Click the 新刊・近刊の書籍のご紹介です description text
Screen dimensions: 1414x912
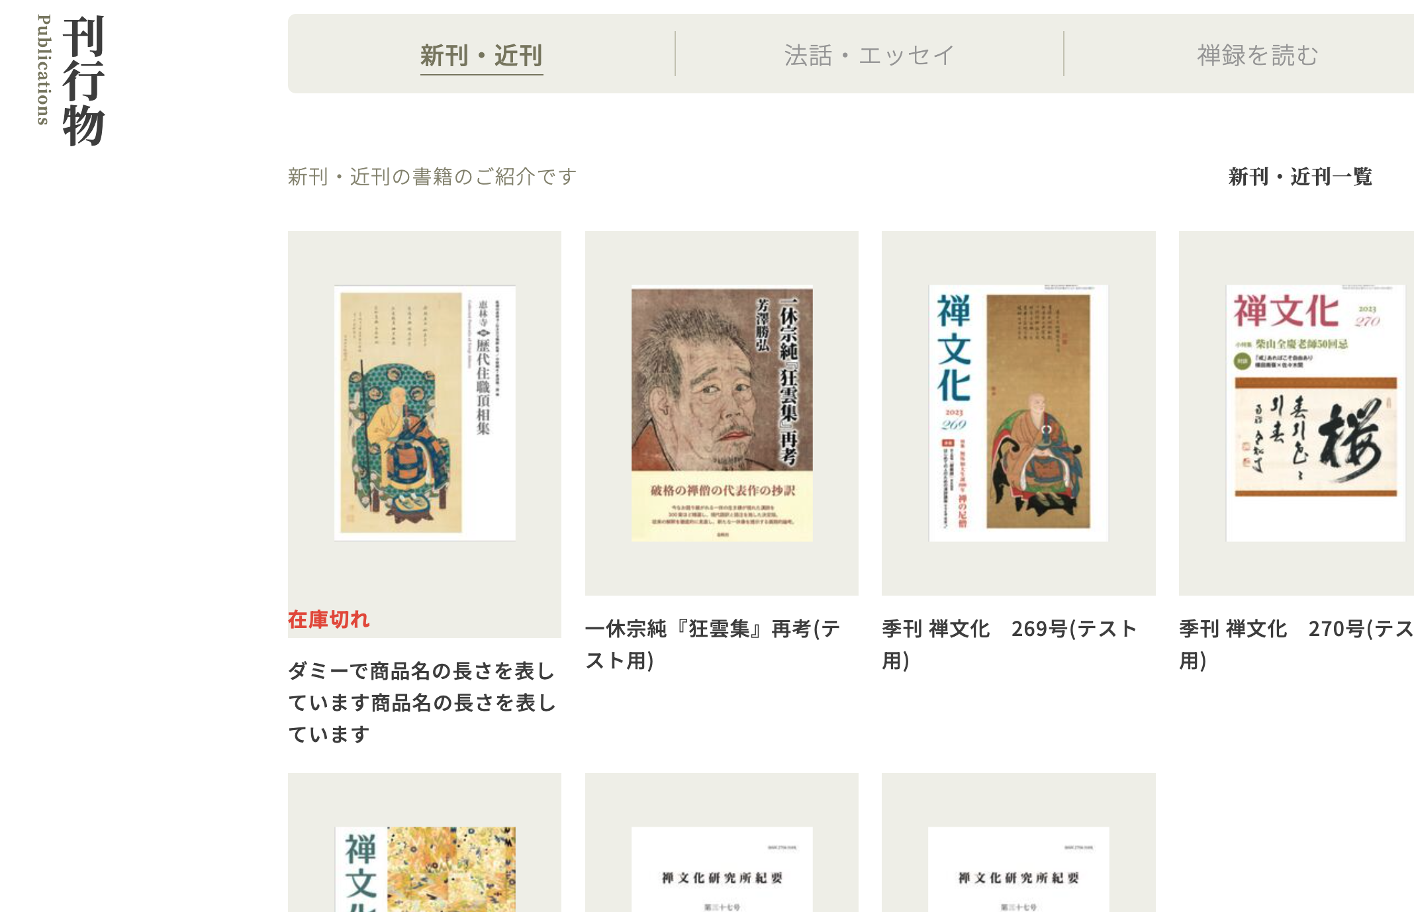pos(432,177)
